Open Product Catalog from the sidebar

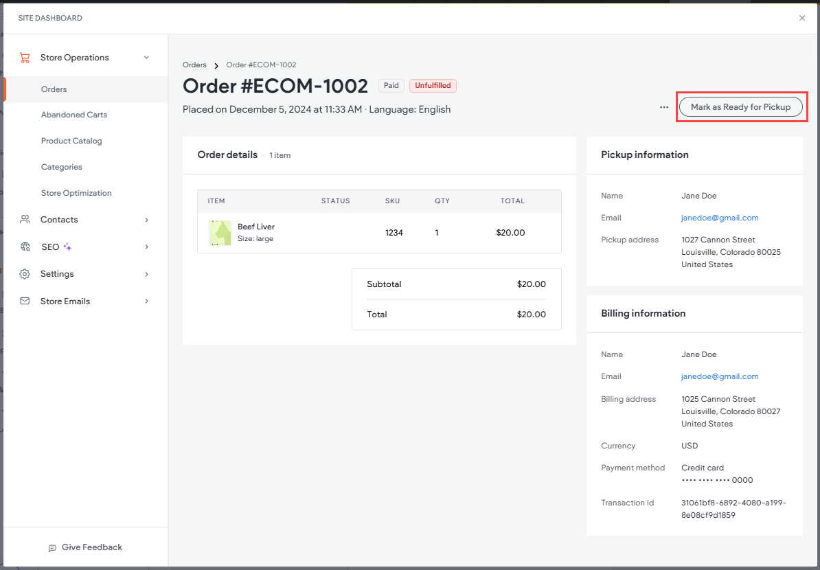click(x=71, y=140)
